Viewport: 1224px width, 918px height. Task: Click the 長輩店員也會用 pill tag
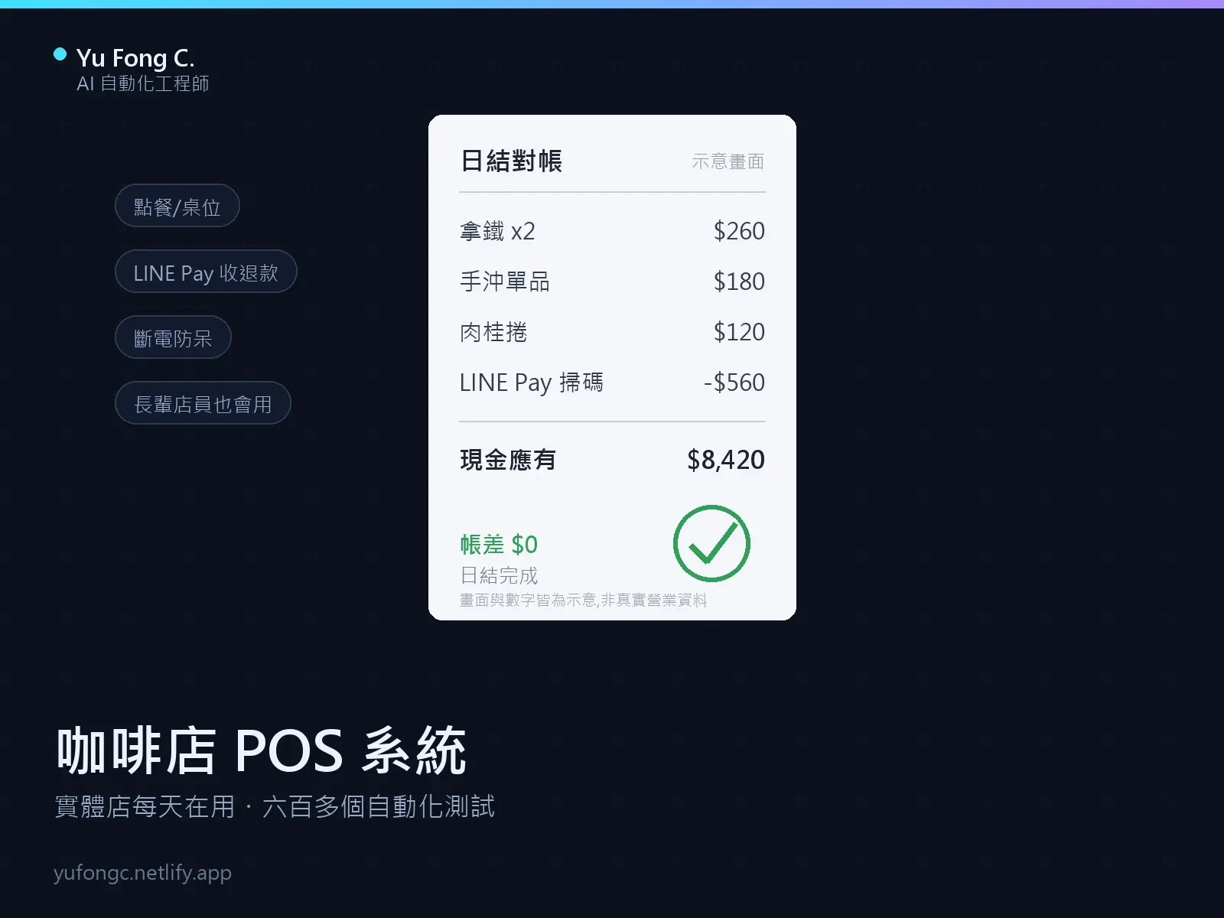click(x=203, y=403)
